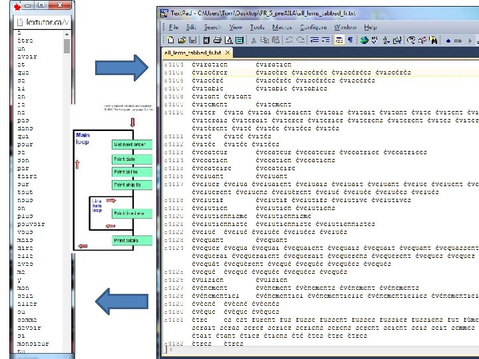Image resolution: width=479 pixels, height=359 pixels.
Task: Open the Compare Files toolbar icon
Action: pyautogui.click(x=397, y=40)
